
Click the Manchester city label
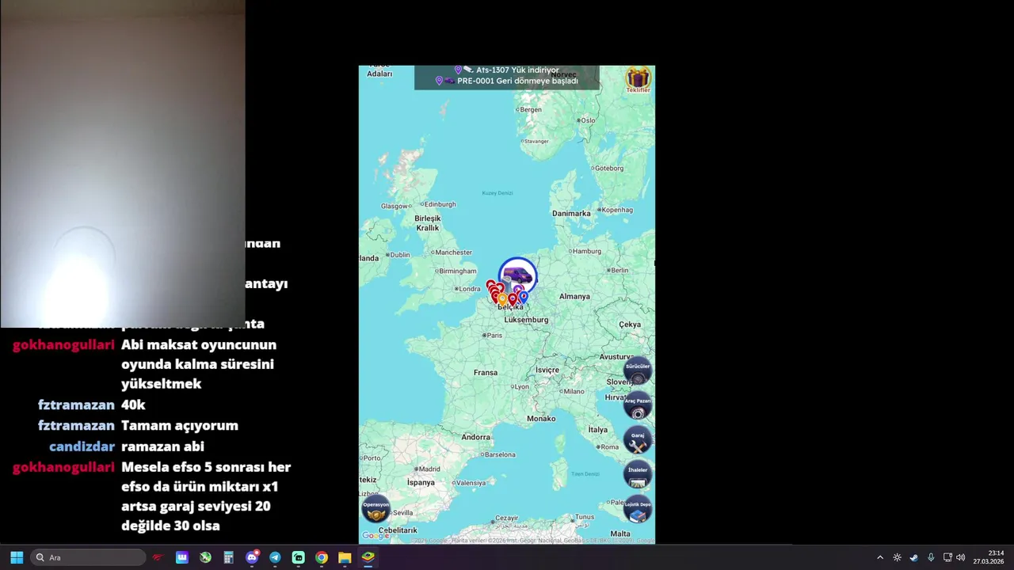(453, 253)
